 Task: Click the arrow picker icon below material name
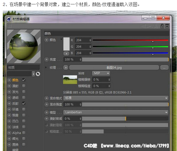tap(38, 74)
